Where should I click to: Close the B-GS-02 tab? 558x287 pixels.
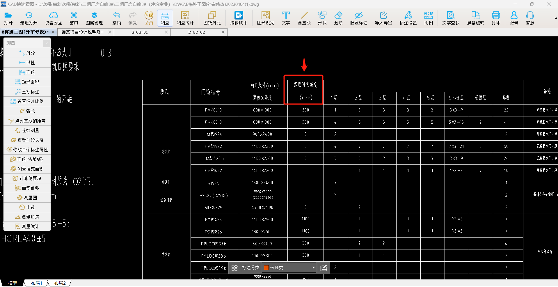click(x=223, y=32)
